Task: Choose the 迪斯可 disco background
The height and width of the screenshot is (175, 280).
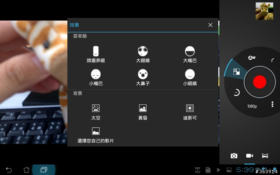Action: [190, 112]
